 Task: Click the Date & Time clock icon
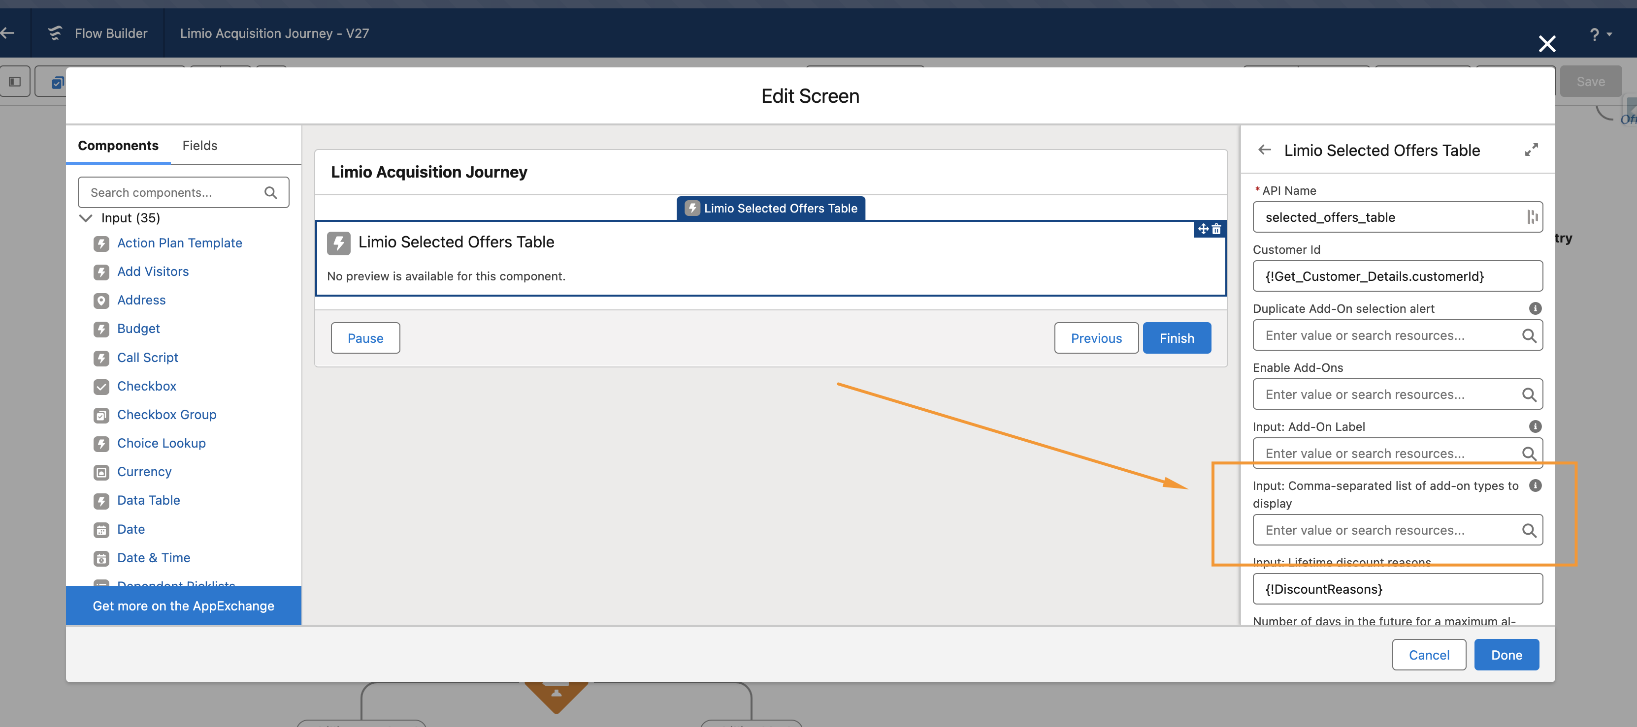pos(101,558)
